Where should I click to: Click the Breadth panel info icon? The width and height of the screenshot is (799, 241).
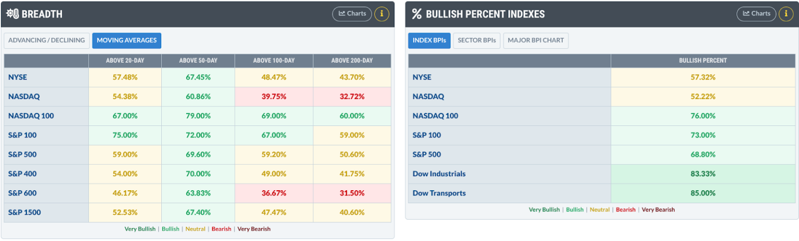(381, 14)
